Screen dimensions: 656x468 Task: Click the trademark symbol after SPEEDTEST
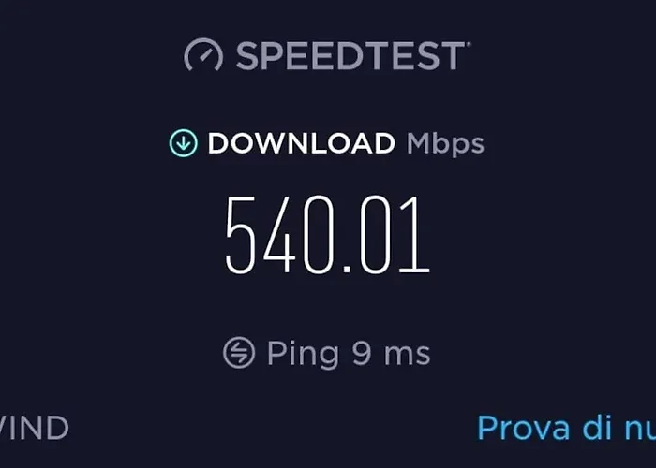(x=469, y=43)
